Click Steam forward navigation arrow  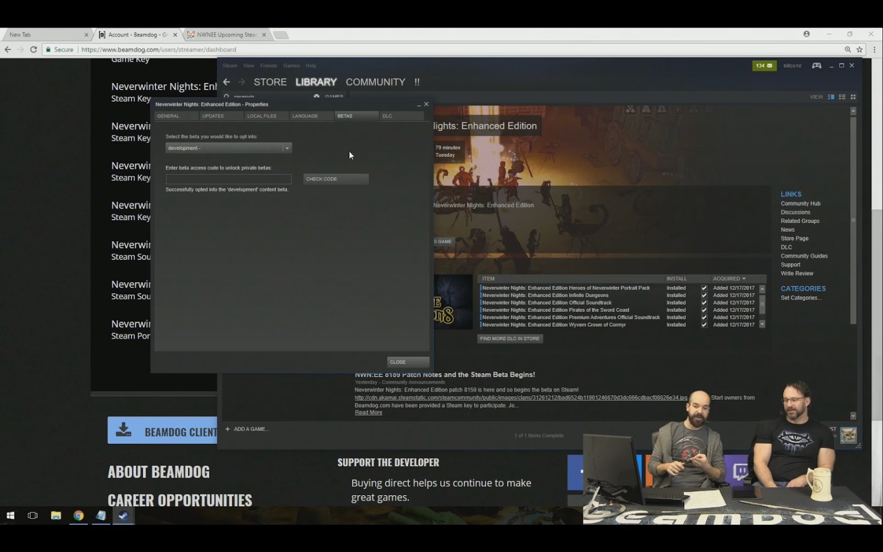(x=242, y=82)
